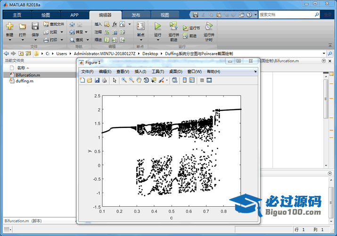
Task: Click the green Run (运行) button
Action: pyautogui.click(x=157, y=26)
